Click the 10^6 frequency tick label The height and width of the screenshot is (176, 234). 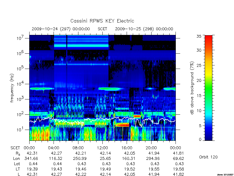20,53
